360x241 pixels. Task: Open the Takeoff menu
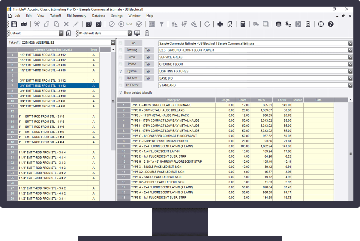(55, 16)
